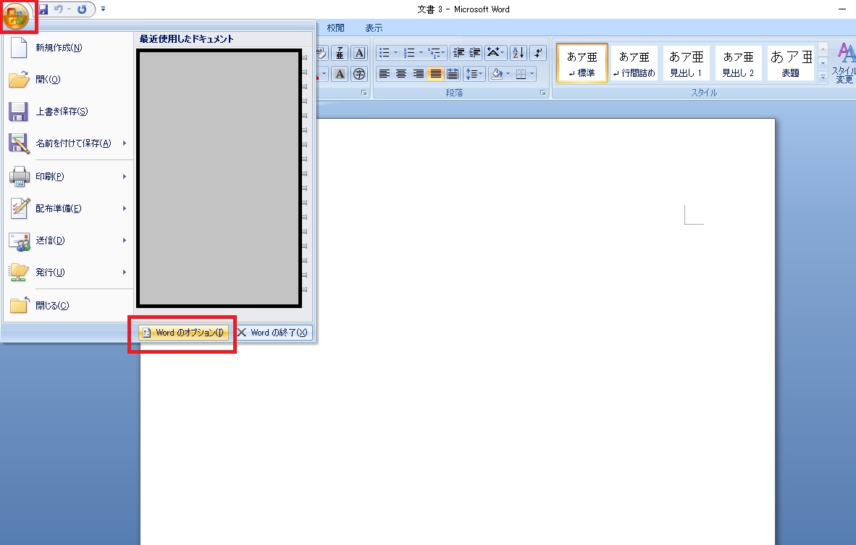
Task: Choose 送信(D) in the Office menu
Action: tap(68, 241)
